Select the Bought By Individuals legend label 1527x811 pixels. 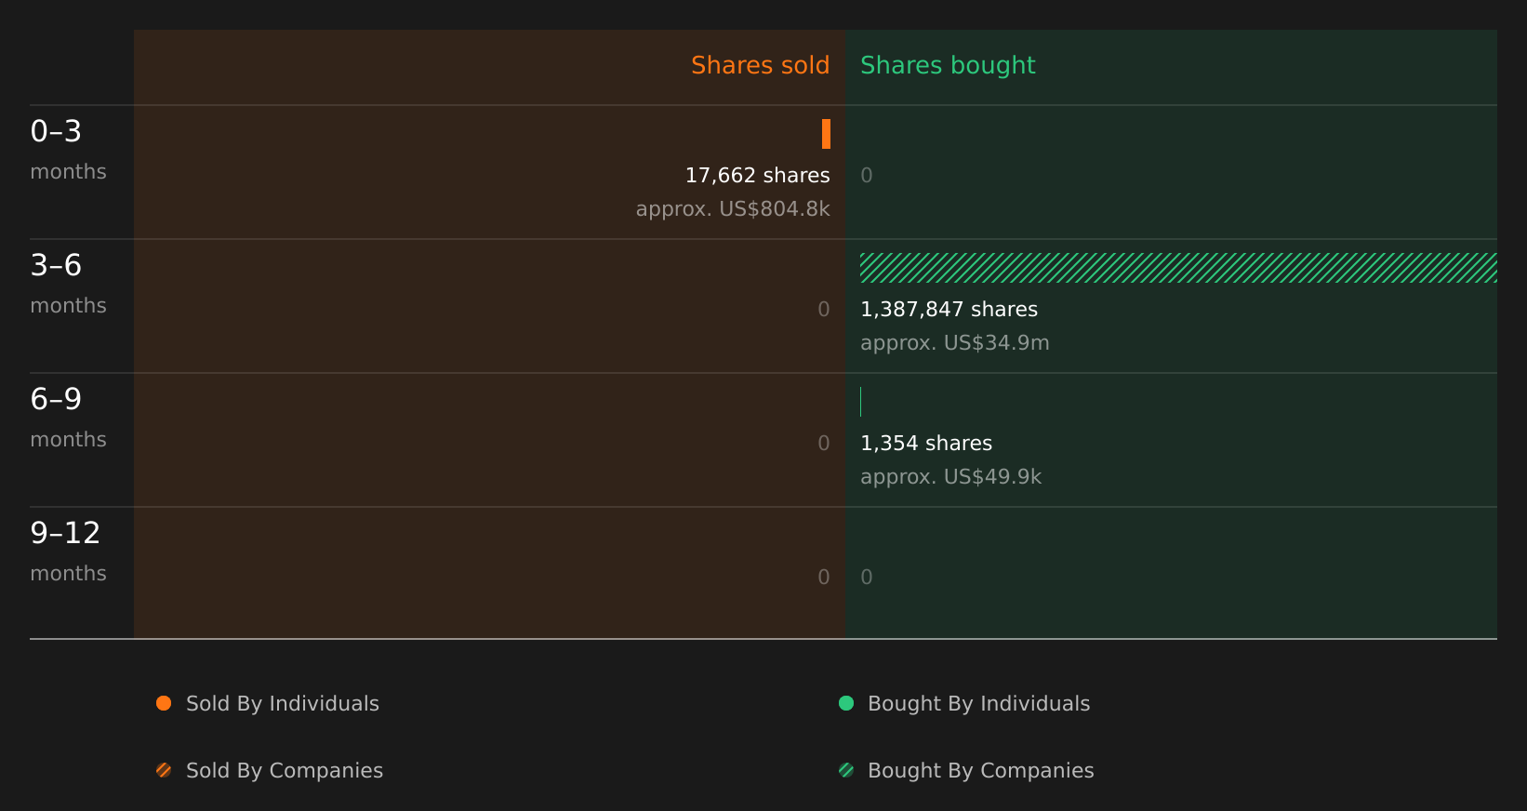click(x=978, y=704)
